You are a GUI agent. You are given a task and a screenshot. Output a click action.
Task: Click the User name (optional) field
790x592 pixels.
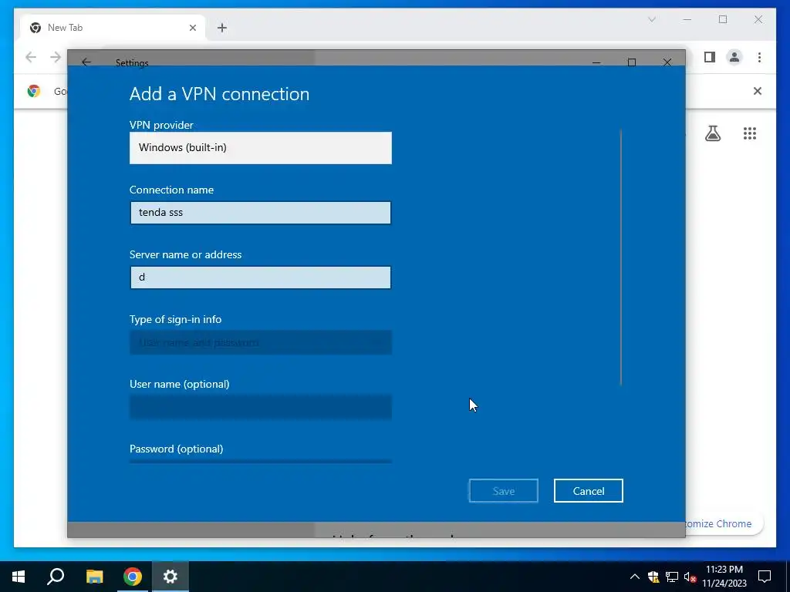tap(261, 407)
